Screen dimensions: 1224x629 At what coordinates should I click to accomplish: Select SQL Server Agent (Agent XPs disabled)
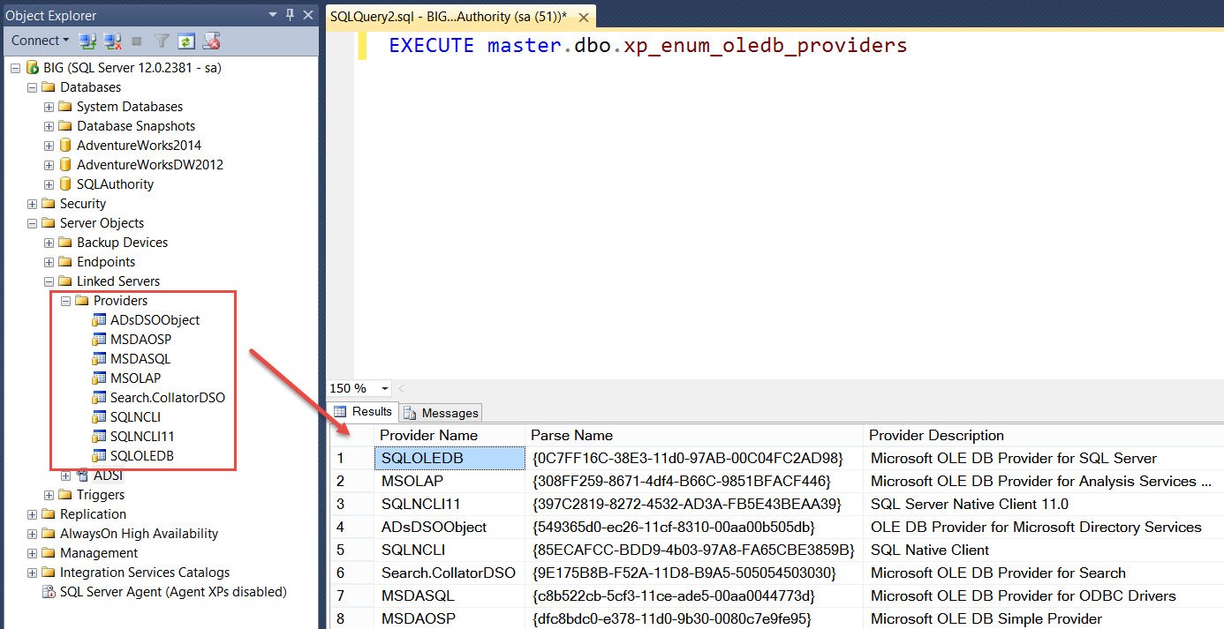[x=173, y=592]
